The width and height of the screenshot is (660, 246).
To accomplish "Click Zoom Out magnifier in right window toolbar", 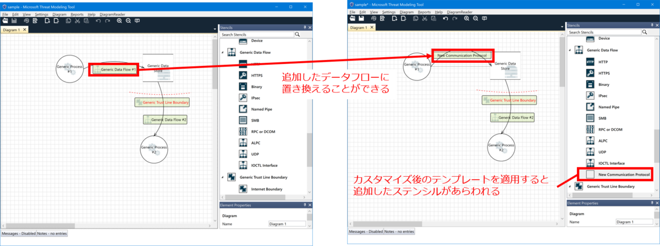I will coord(475,18).
